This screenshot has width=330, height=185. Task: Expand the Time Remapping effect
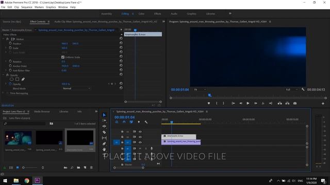coord(3,93)
